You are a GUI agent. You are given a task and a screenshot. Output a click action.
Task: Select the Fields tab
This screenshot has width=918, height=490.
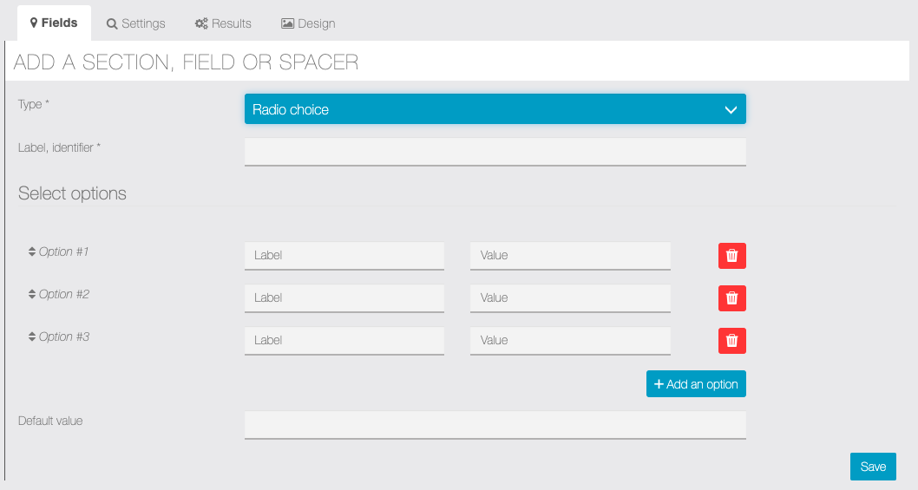coord(54,23)
